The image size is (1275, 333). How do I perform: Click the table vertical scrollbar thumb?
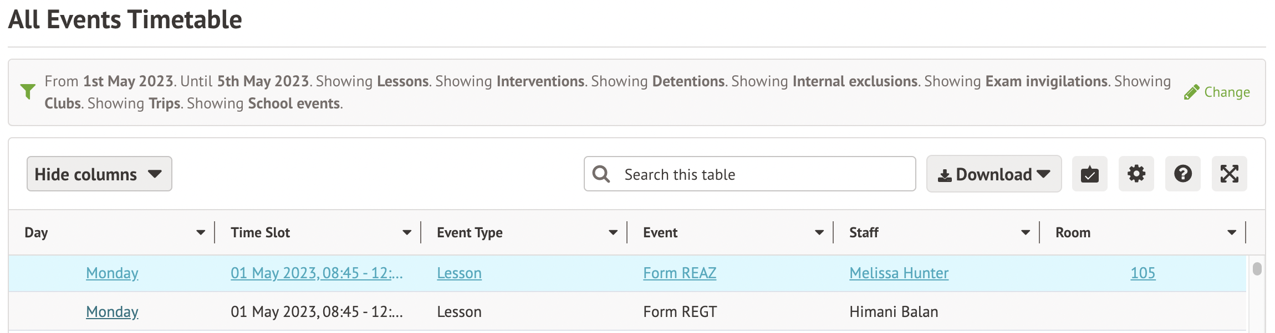pyautogui.click(x=1257, y=269)
